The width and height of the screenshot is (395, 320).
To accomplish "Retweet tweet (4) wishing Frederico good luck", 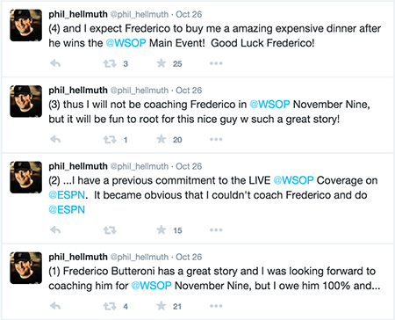I will (x=110, y=63).
